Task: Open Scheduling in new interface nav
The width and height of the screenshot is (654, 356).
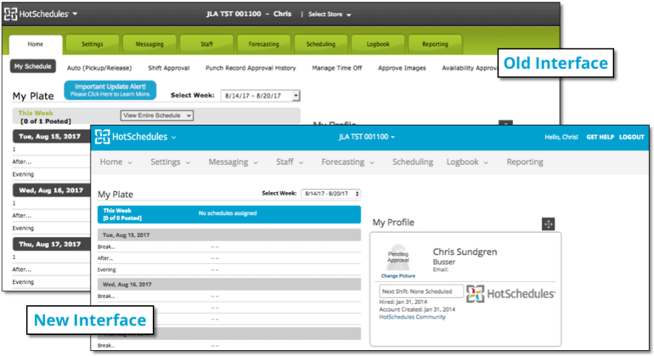Action: [413, 162]
